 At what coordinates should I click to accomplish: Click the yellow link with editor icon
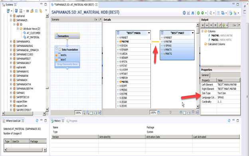click(x=41, y=11)
